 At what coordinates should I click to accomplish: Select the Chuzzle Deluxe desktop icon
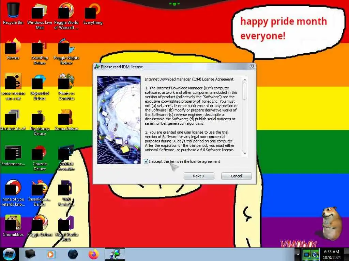[40, 158]
